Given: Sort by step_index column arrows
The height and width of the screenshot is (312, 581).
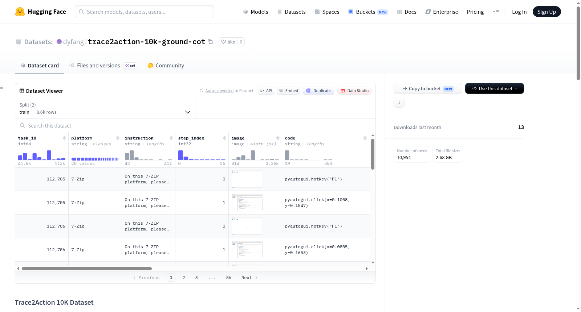Looking at the screenshot, I should (x=224, y=138).
